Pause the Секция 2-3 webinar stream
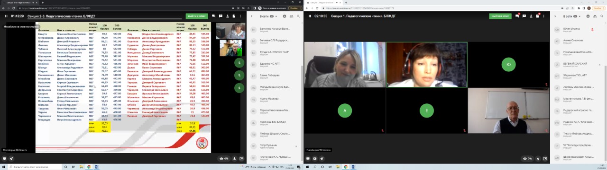Image resolution: width=607 pixels, height=170 pixels. pyautogui.click(x=6, y=16)
